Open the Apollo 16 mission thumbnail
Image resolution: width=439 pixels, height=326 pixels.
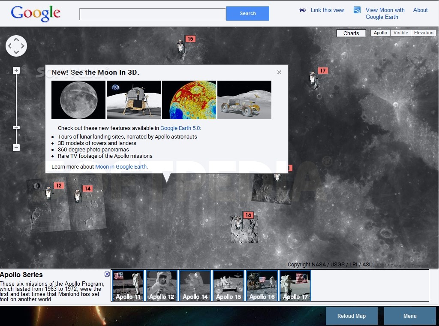[262, 286]
